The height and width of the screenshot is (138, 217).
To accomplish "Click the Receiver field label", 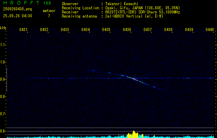I will pos(70,12).
